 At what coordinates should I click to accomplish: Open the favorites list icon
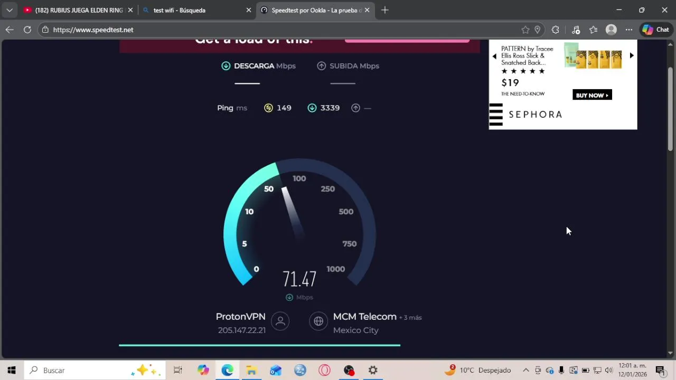pos(594,30)
